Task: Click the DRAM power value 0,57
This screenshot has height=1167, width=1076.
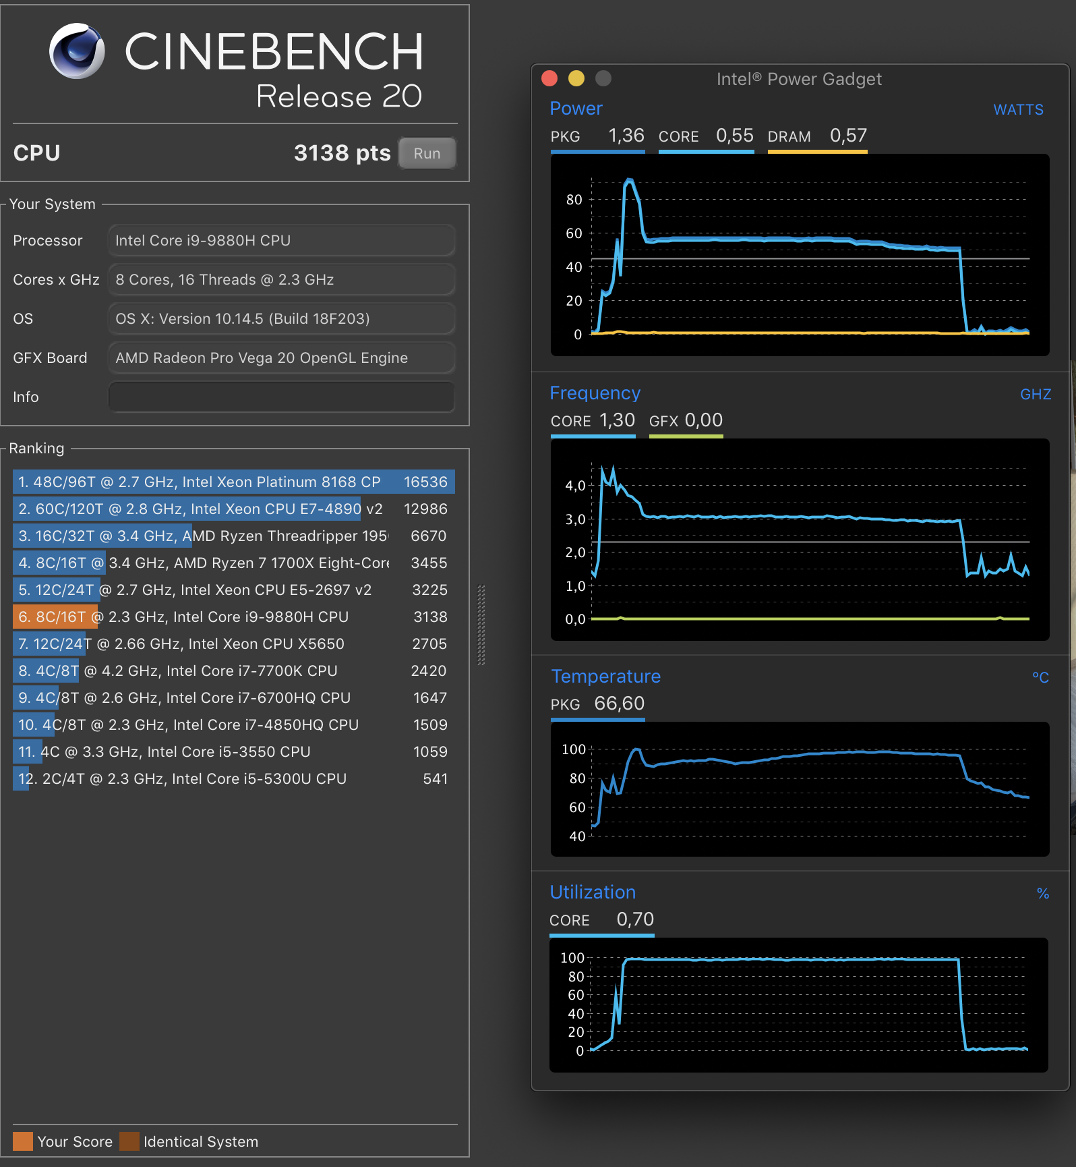Action: click(x=848, y=136)
